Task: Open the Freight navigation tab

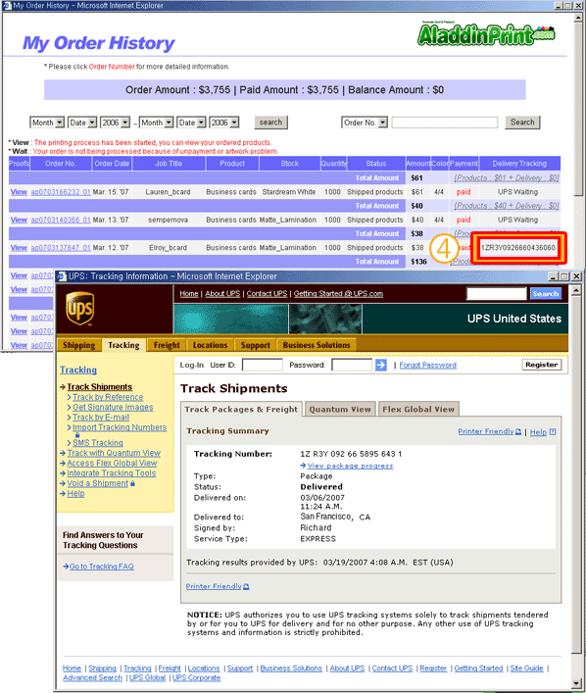Action: pos(167,345)
